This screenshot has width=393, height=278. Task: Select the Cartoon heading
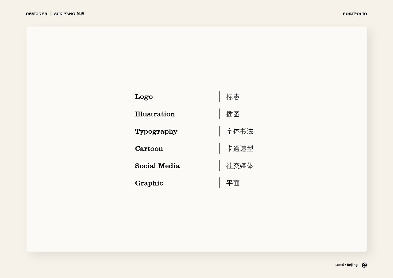coord(149,149)
